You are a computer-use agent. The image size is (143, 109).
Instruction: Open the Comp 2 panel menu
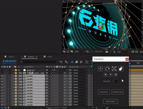coord(37,57)
